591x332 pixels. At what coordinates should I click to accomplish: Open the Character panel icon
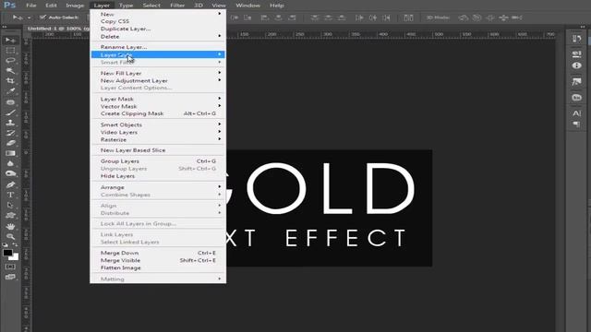(576, 113)
